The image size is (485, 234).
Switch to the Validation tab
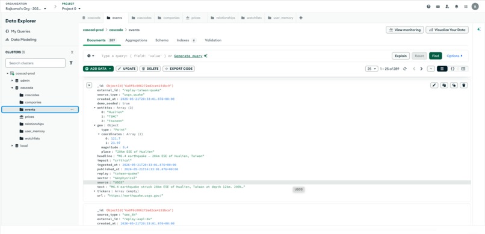click(x=213, y=40)
